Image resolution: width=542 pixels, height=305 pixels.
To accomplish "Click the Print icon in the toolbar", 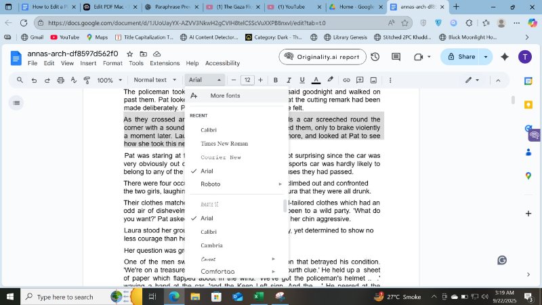I will [x=61, y=80].
